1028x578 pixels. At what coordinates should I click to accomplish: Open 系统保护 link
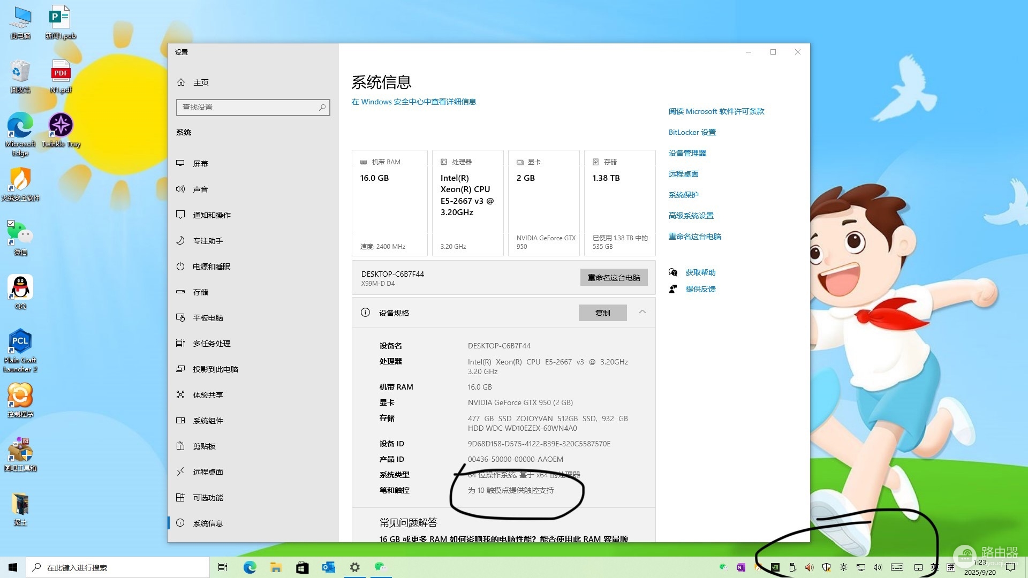683,195
